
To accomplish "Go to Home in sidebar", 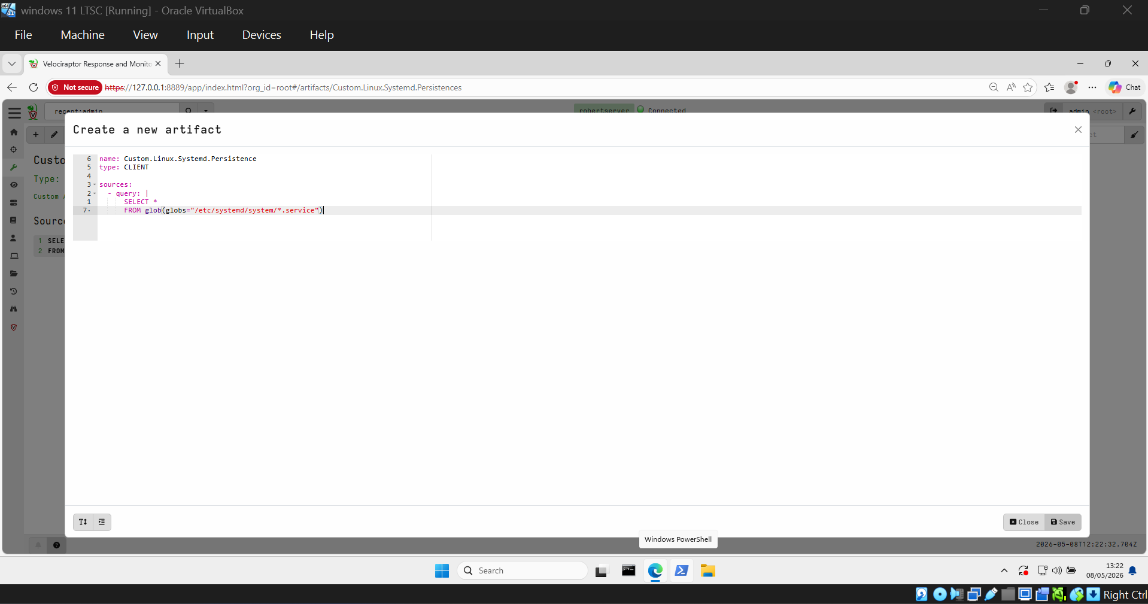I will 14,132.
